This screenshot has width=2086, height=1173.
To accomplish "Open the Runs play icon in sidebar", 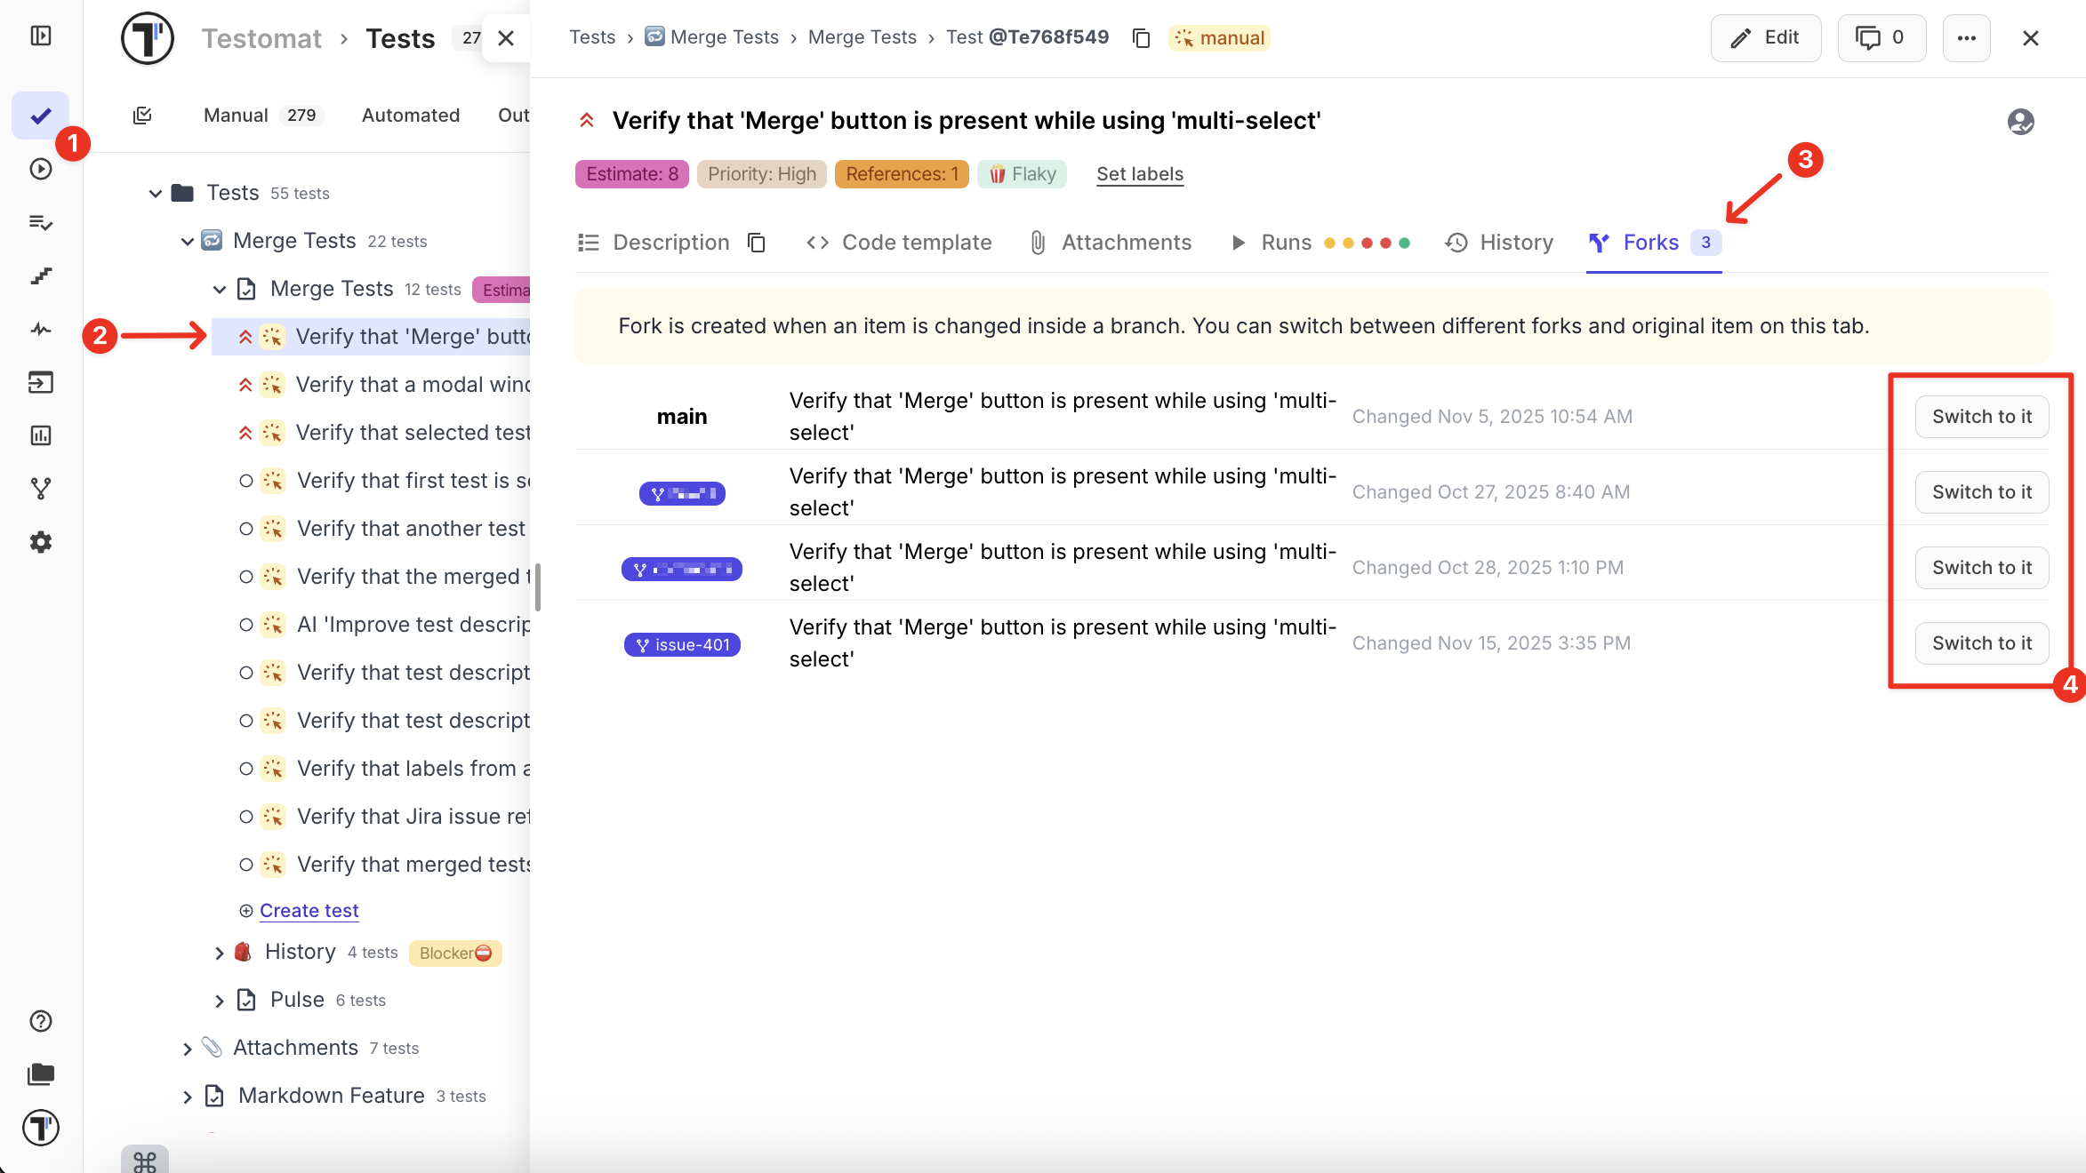I will coord(41,169).
